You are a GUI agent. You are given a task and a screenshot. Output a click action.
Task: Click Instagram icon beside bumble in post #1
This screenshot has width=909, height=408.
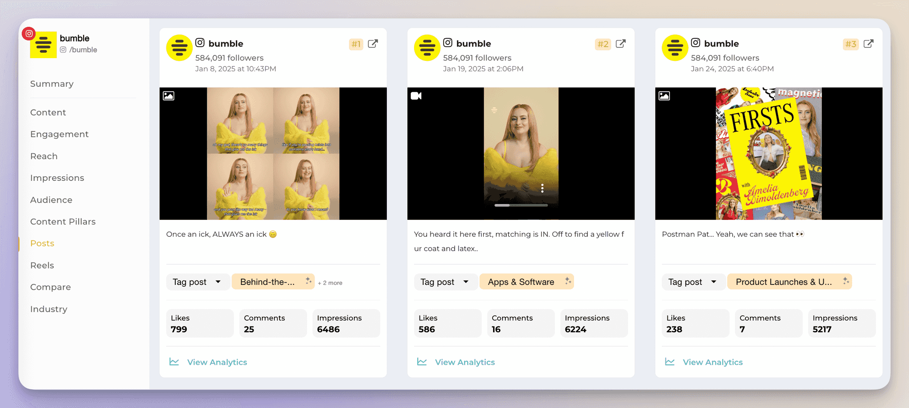pos(200,43)
